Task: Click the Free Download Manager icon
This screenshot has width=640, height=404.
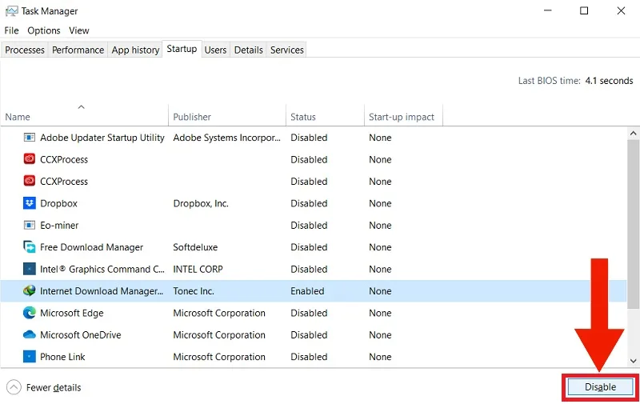Action: (x=30, y=247)
